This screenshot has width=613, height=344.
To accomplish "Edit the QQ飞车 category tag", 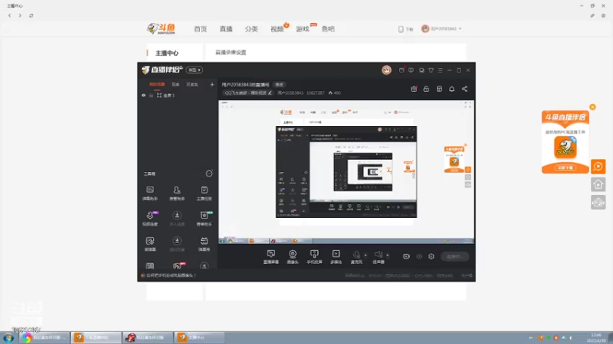I will pos(247,92).
